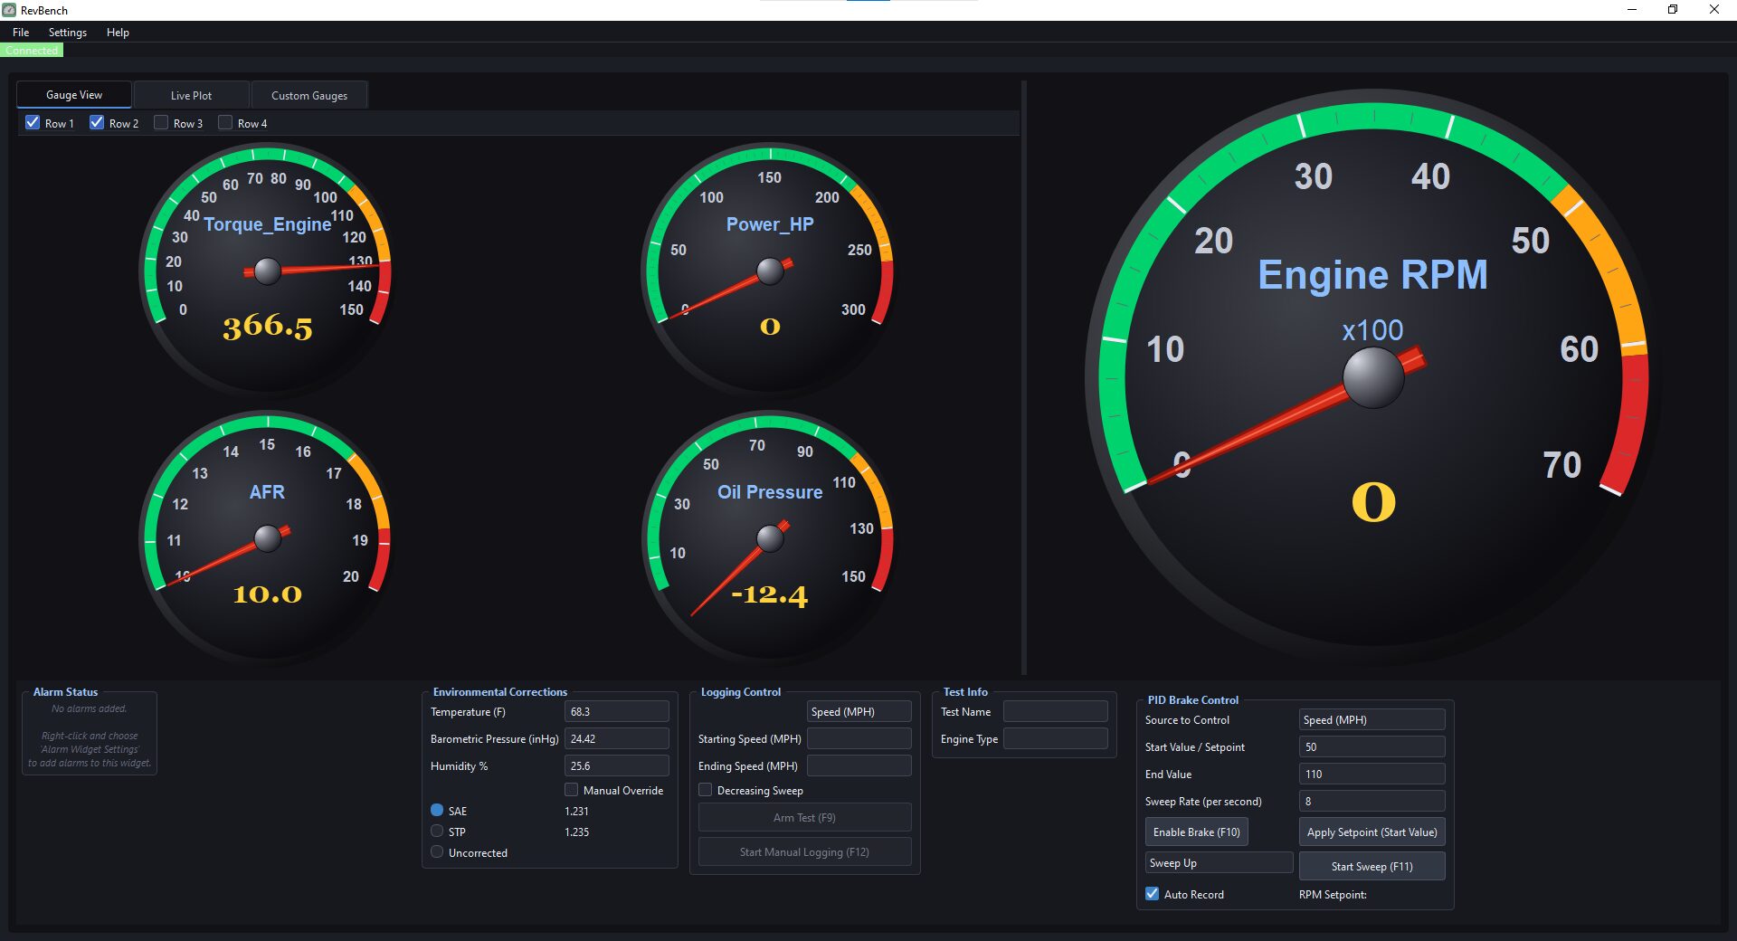Click the RevBench app icon in title bar
The height and width of the screenshot is (941, 1737).
[x=9, y=10]
